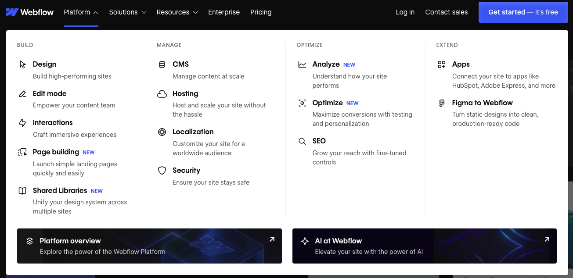Screen dimensions: 573x278
Task: Click the Webflow logo
Action: [x=30, y=12]
